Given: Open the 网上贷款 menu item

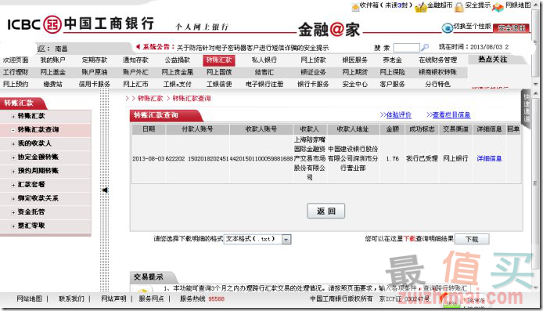Looking at the screenshot, I should [314, 60].
